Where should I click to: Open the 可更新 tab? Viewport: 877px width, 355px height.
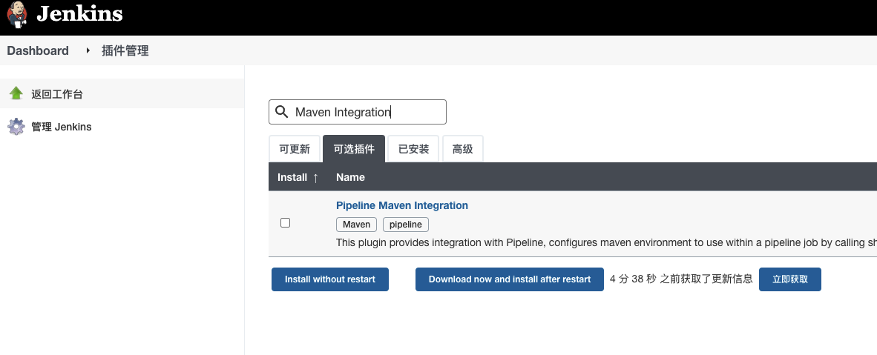(x=295, y=149)
